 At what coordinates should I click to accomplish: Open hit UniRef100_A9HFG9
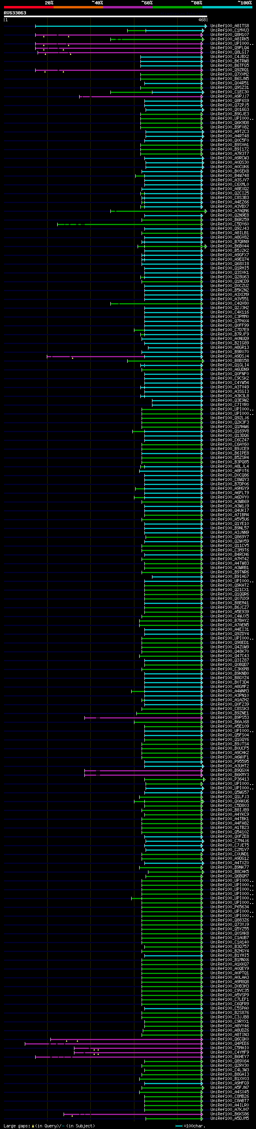(x=229, y=1083)
